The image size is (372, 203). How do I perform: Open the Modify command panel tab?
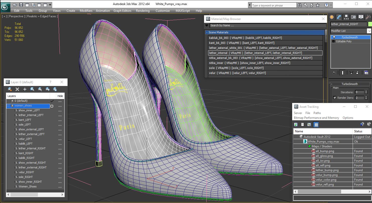(x=339, y=17)
